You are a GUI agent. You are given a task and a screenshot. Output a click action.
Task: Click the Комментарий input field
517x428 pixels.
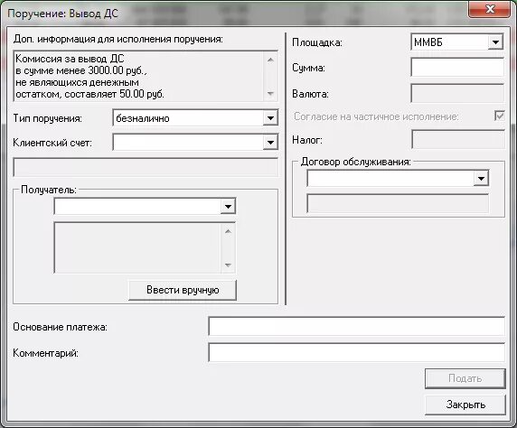(x=356, y=352)
